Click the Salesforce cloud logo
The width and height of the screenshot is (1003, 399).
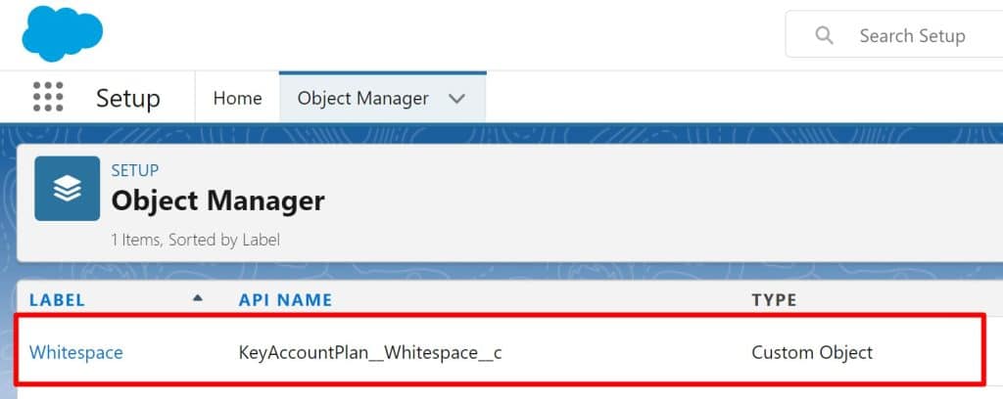pos(62,33)
